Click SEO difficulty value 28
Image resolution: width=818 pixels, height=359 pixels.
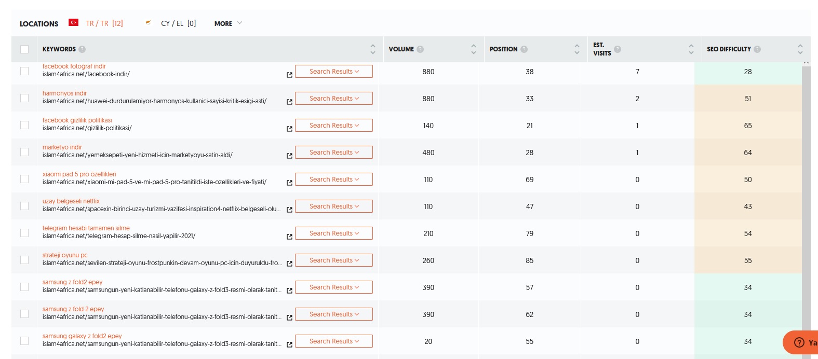pos(748,72)
